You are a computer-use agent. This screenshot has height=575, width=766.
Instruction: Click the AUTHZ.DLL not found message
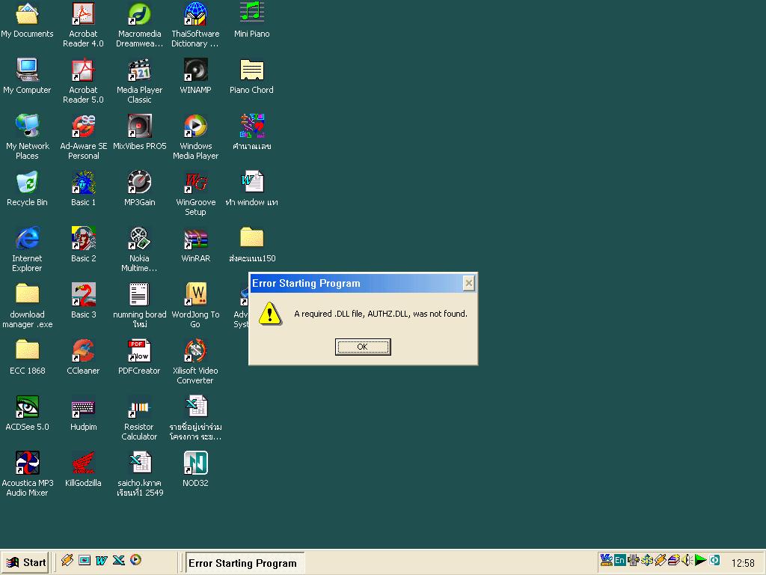[381, 314]
